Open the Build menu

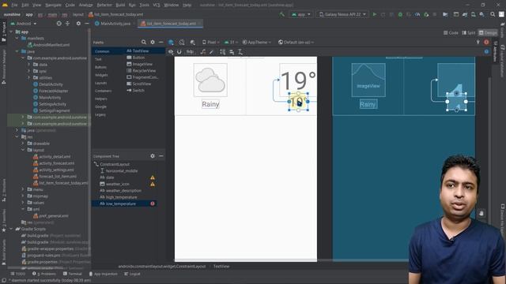click(x=120, y=5)
